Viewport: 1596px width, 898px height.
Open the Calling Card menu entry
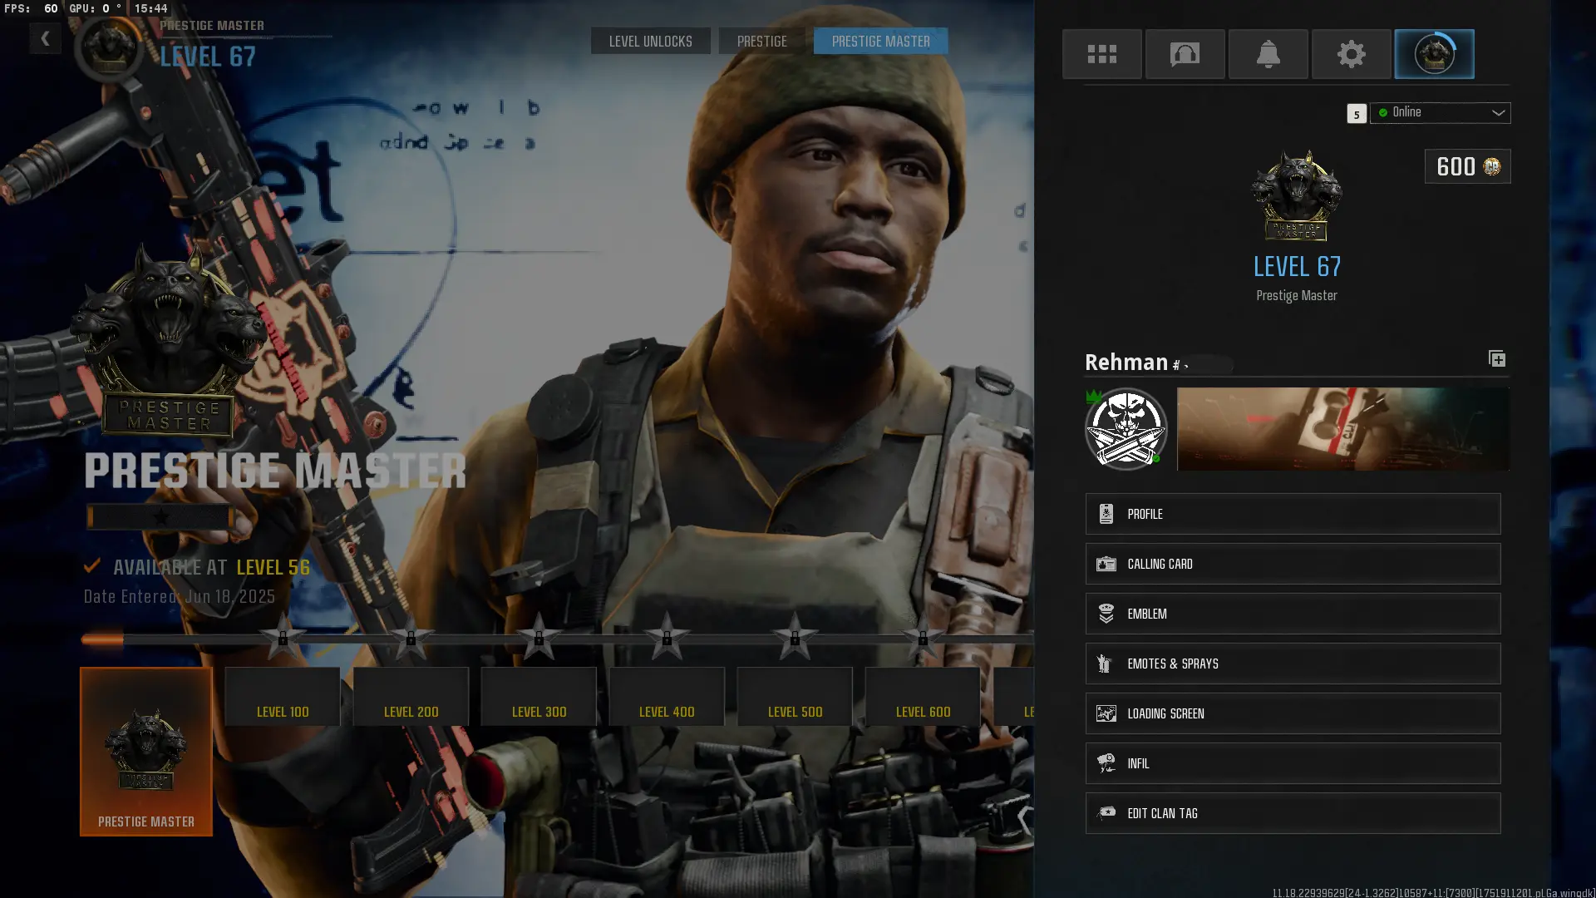pyautogui.click(x=1292, y=564)
